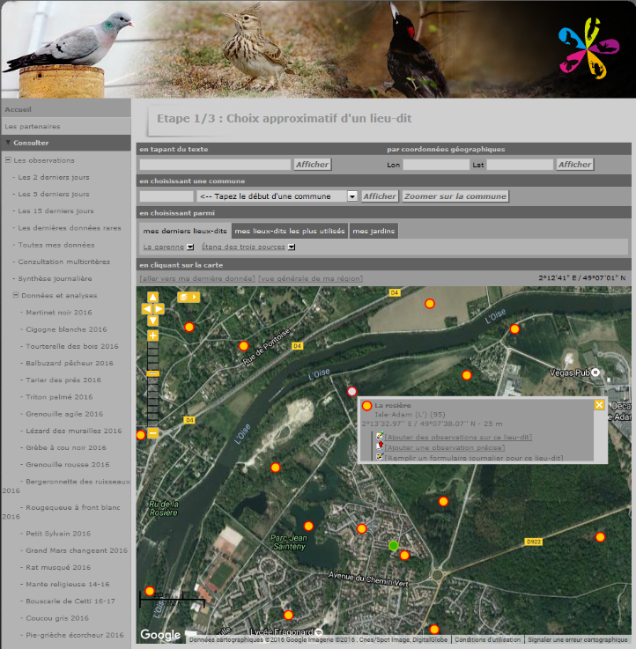Click the pencil icon to add observations
The width and height of the screenshot is (636, 649).
(x=380, y=436)
